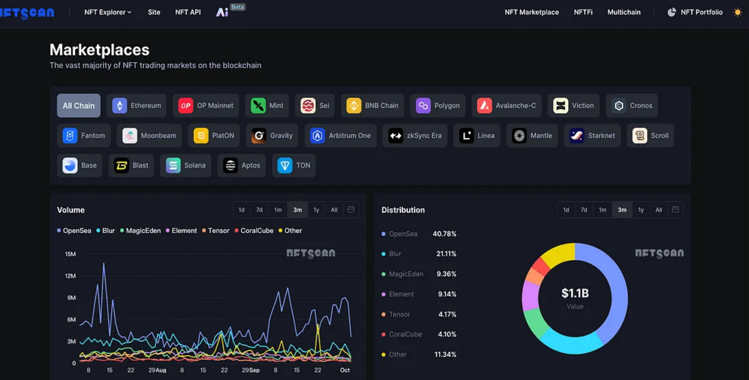The image size is (749, 380).
Task: Toggle light theme sun icon
Action: [x=738, y=12]
